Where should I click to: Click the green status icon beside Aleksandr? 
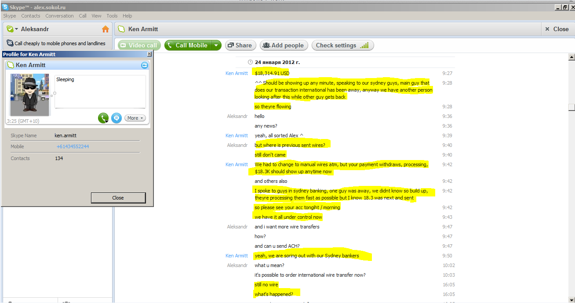pos(10,29)
